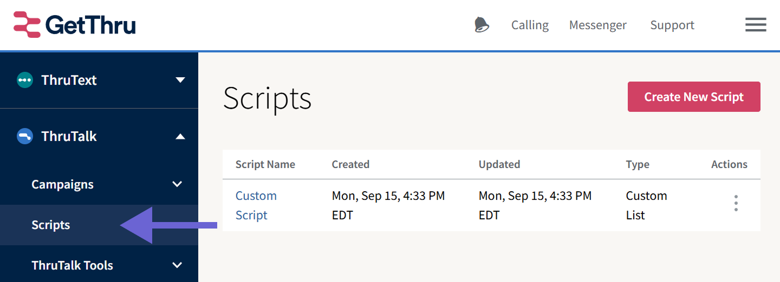Collapse the ThruTalk section arrow
Image resolution: width=780 pixels, height=282 pixels.
pyautogui.click(x=180, y=136)
